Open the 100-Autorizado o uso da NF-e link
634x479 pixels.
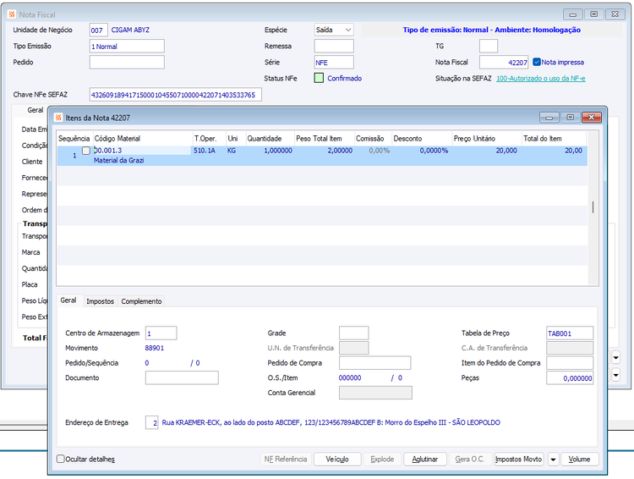tap(541, 79)
